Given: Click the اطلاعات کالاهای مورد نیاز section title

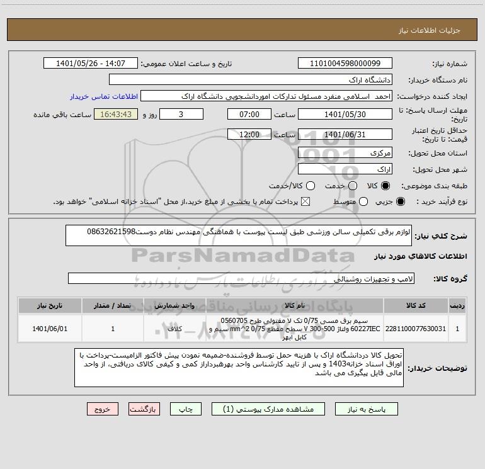Looking at the screenshot, I should coord(420,256).
